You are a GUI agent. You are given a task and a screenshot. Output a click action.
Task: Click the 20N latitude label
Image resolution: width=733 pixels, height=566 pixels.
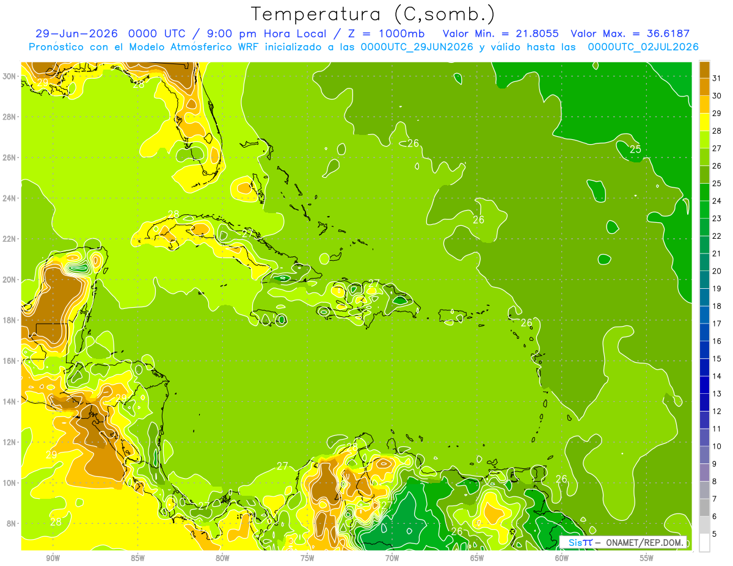pyautogui.click(x=10, y=280)
